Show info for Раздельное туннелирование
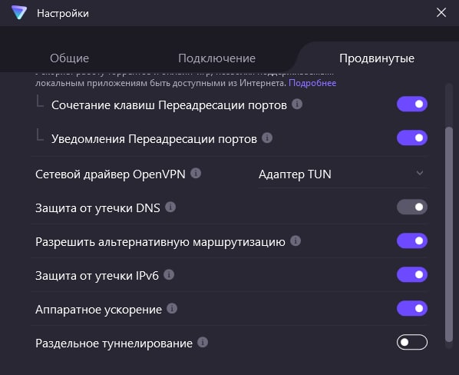Image resolution: width=459 pixels, height=375 pixels. pos(203,342)
